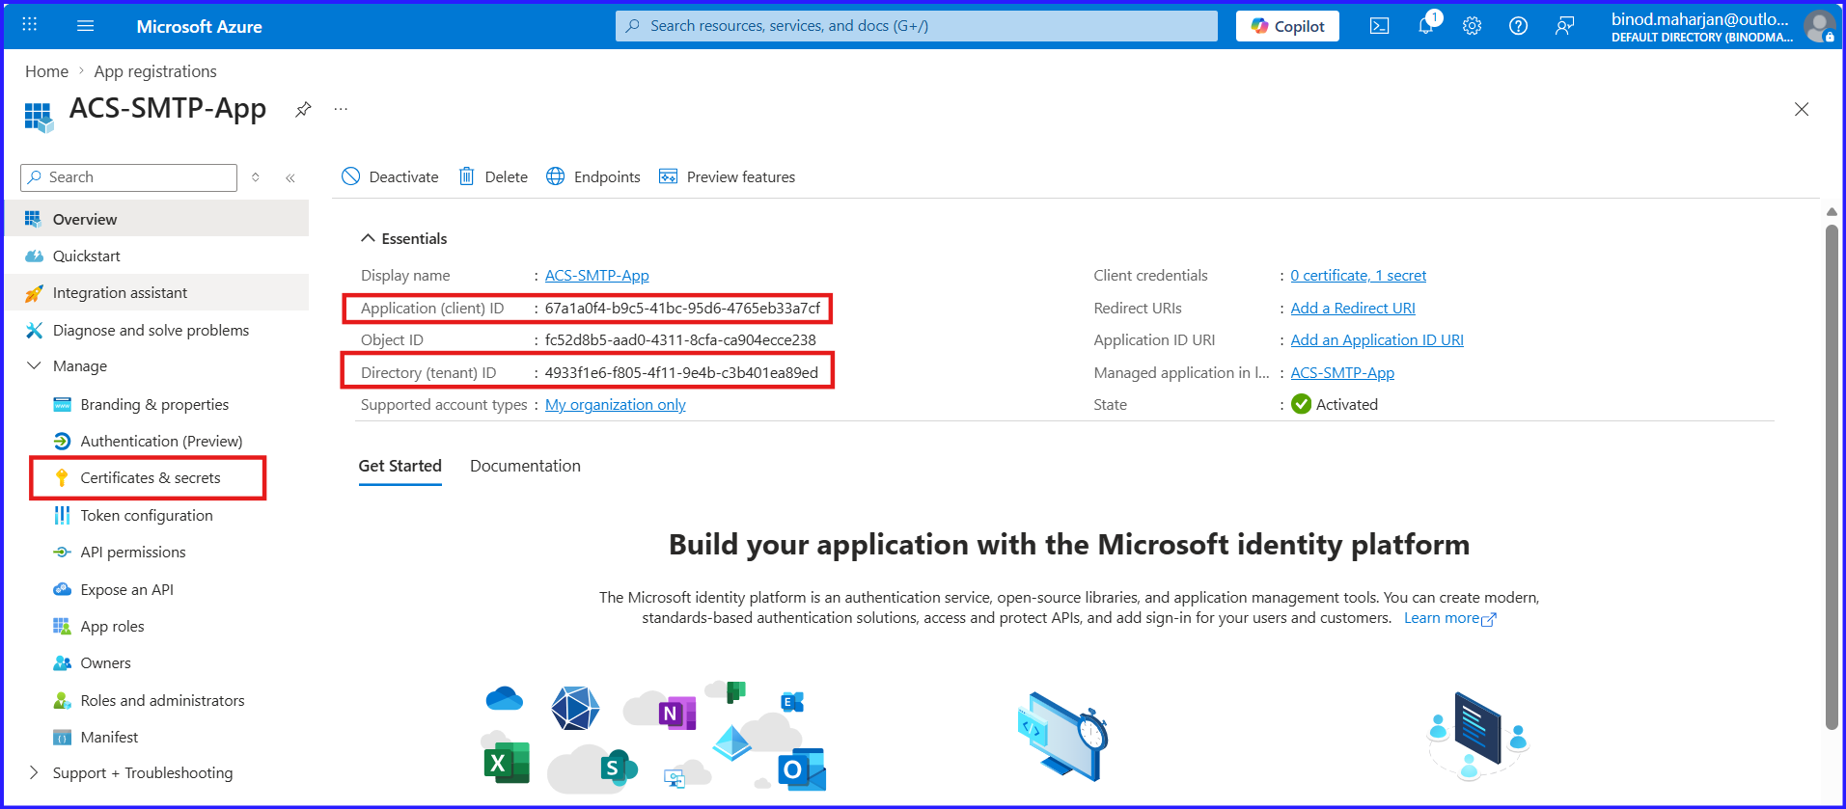Screen dimensions: 1846x809
Task: Click the Deactivate toolbar button
Action: point(390,176)
